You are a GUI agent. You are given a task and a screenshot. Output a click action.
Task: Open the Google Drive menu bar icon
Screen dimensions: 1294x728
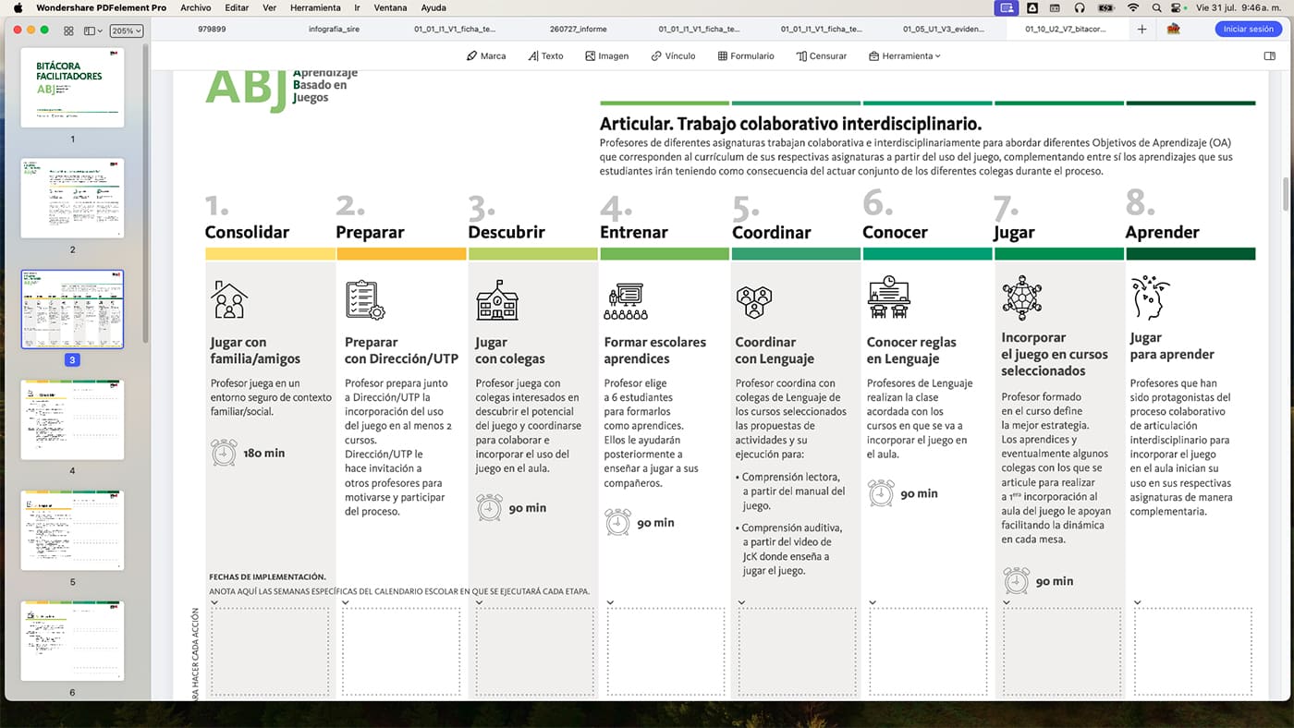pos(1032,7)
